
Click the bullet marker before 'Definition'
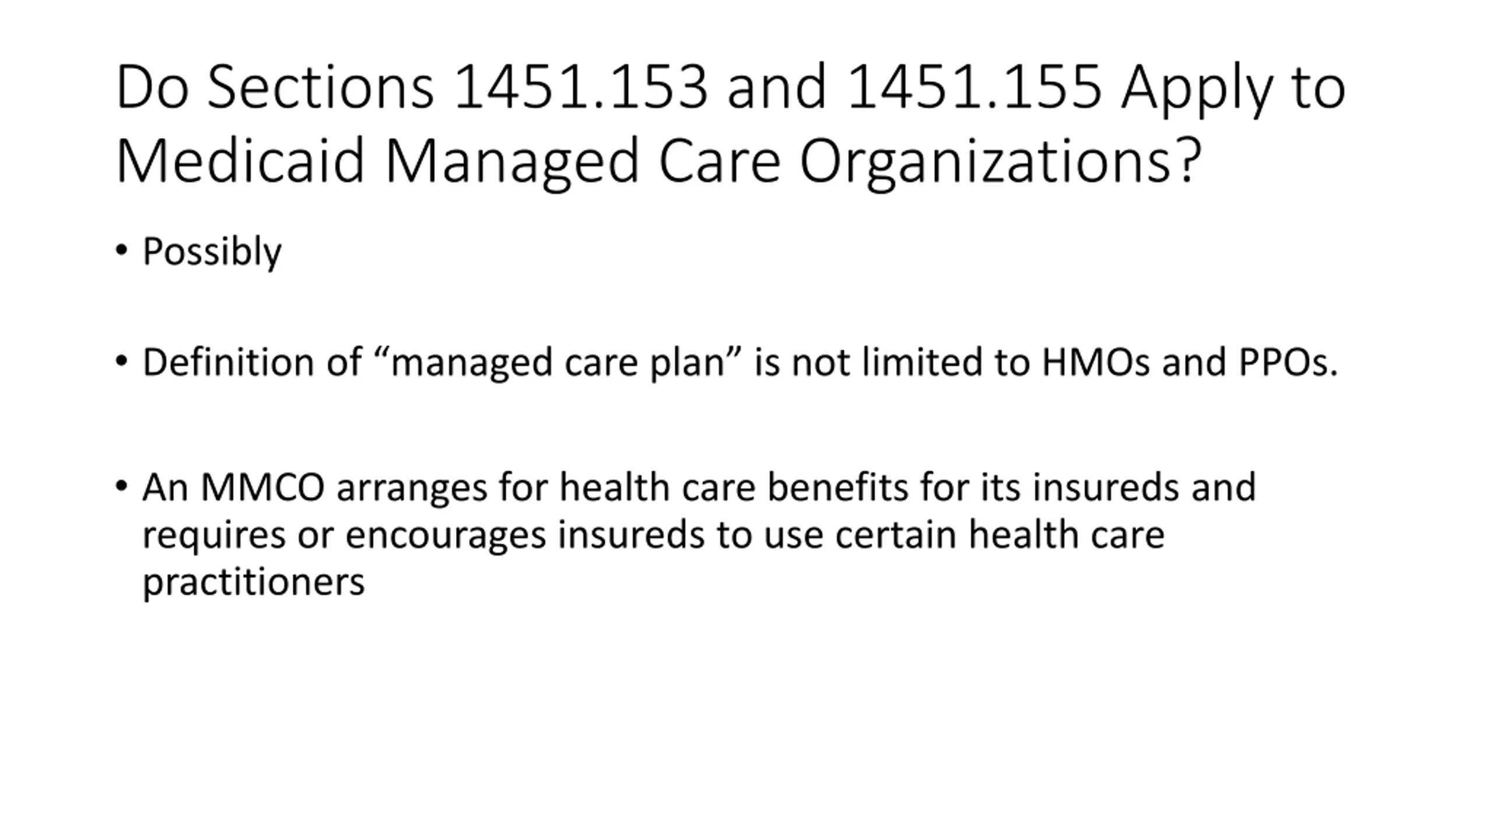[x=121, y=361]
